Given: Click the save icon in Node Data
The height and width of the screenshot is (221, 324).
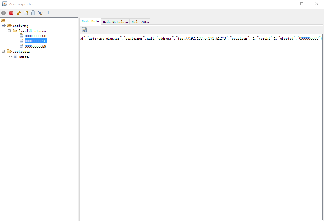Looking at the screenshot, I should [x=84, y=30].
